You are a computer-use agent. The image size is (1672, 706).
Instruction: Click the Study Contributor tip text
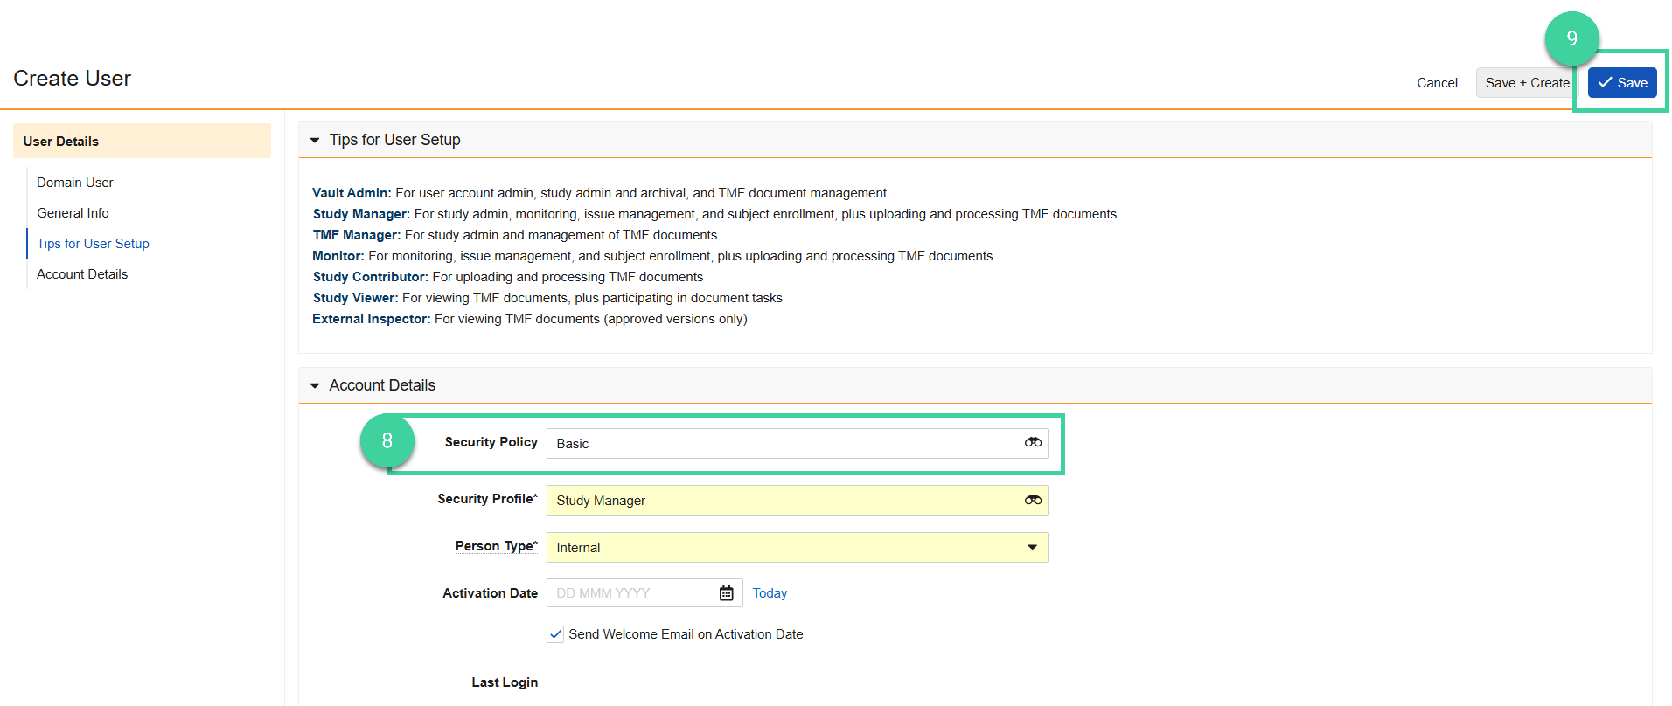pos(507,277)
